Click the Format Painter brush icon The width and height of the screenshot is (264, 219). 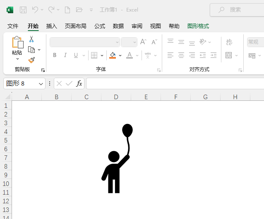(31, 60)
